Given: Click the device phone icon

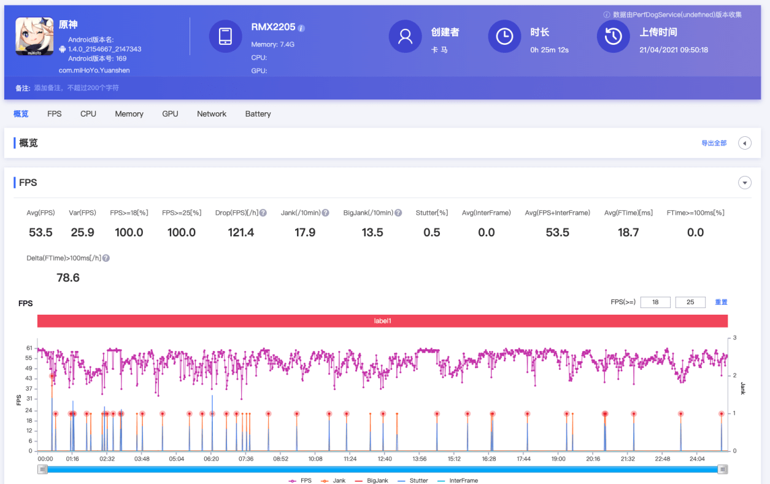Looking at the screenshot, I should (x=225, y=36).
